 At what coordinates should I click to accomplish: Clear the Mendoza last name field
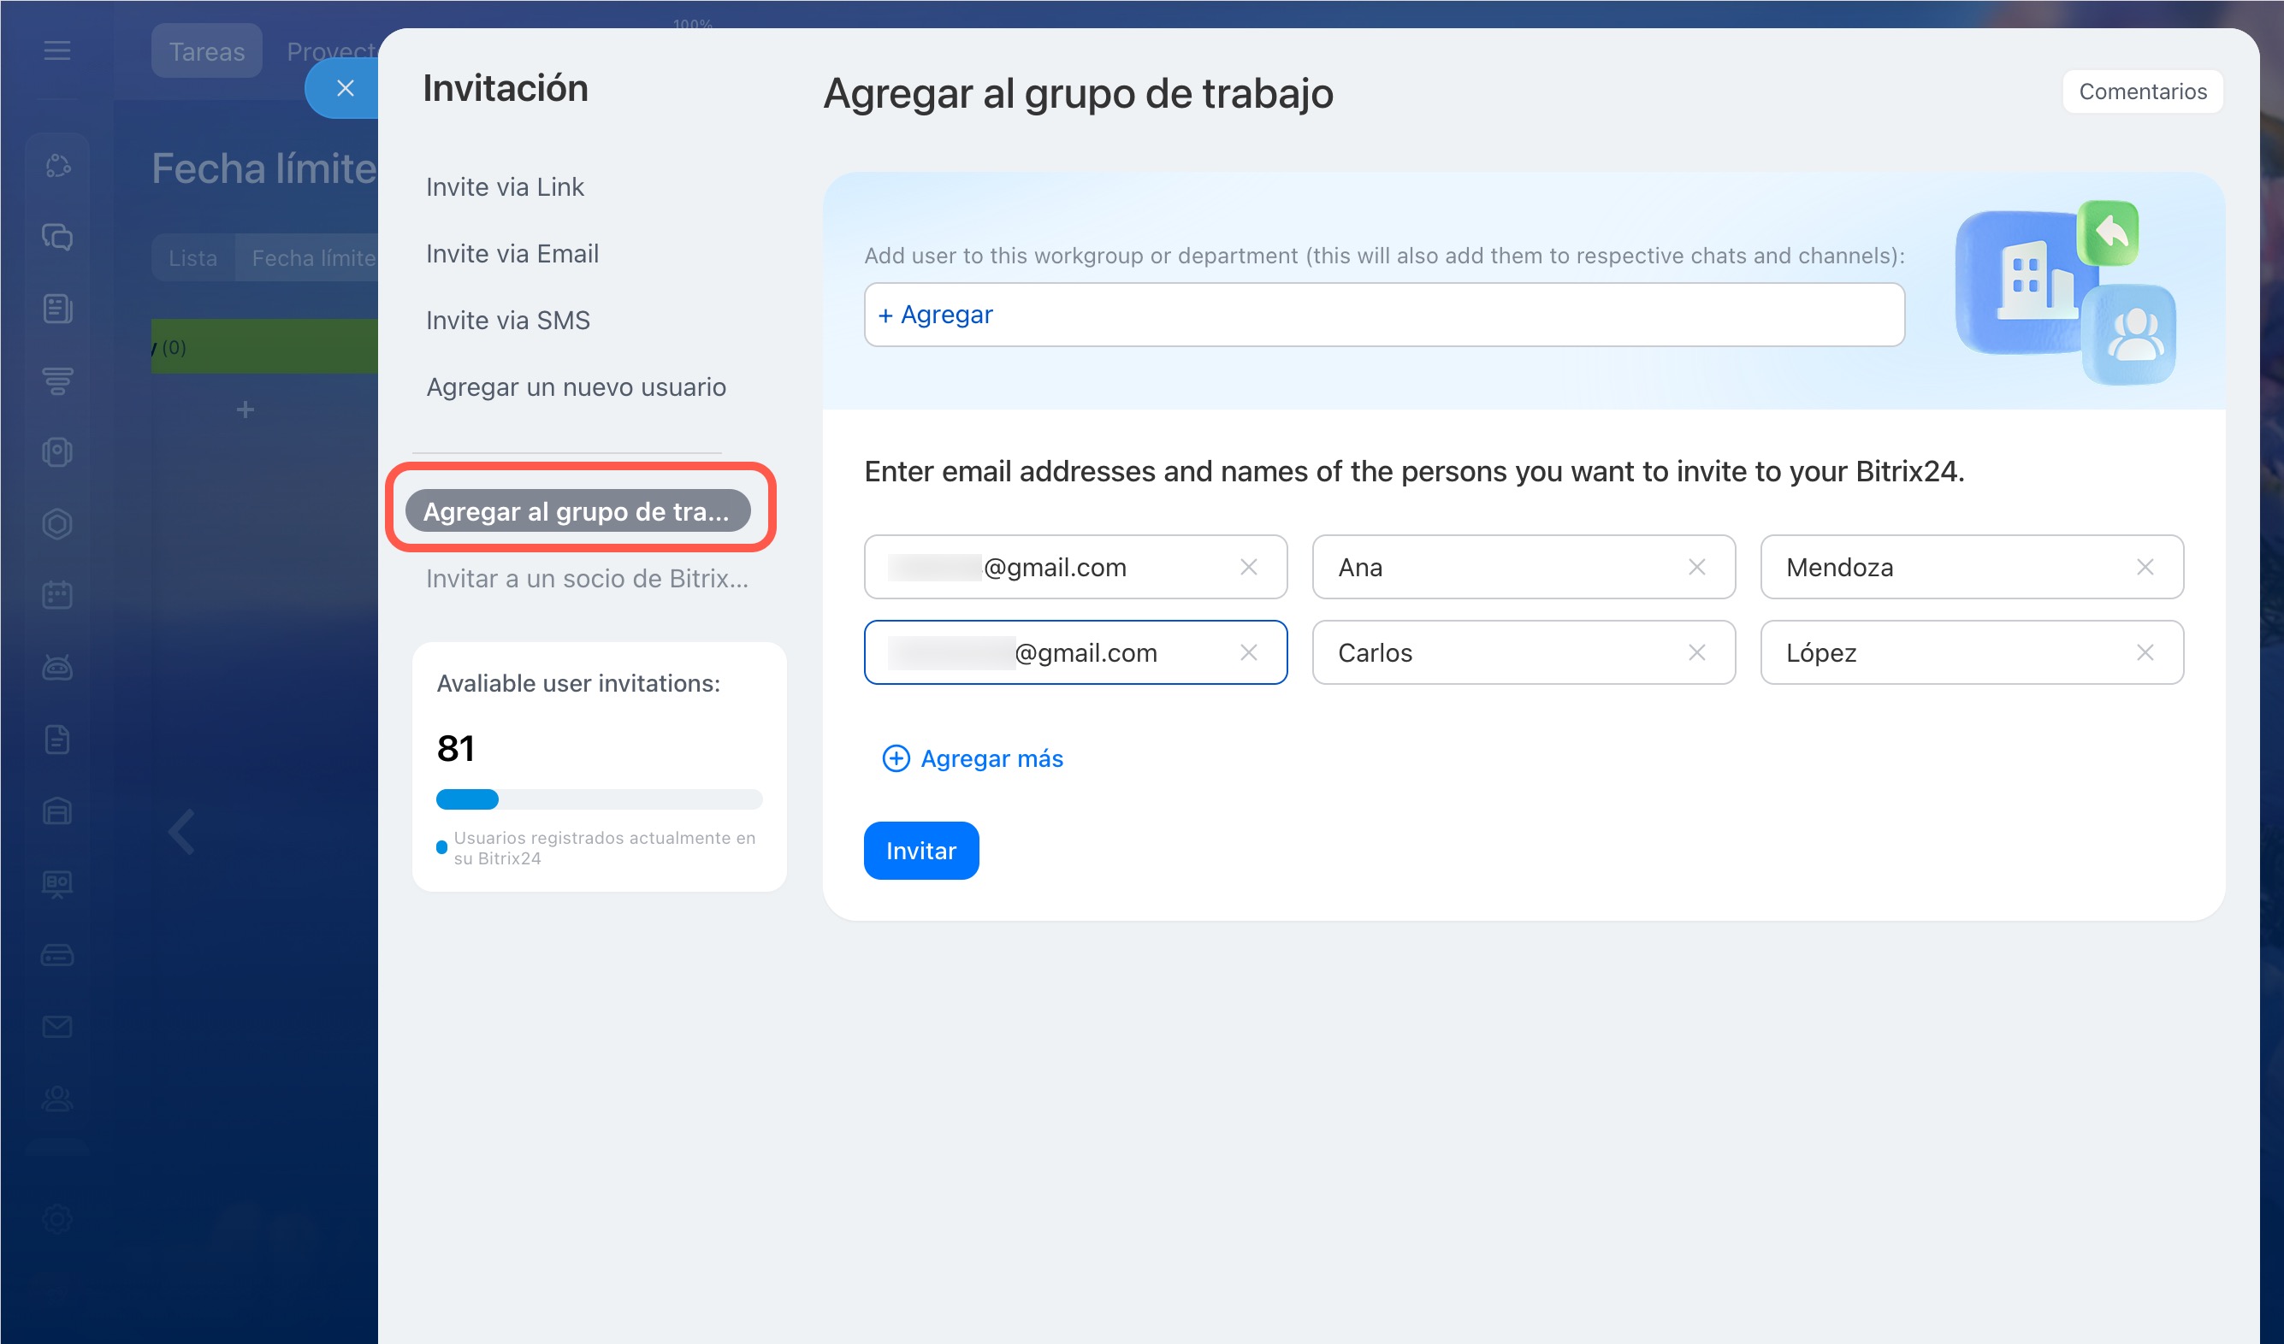coord(2145,567)
